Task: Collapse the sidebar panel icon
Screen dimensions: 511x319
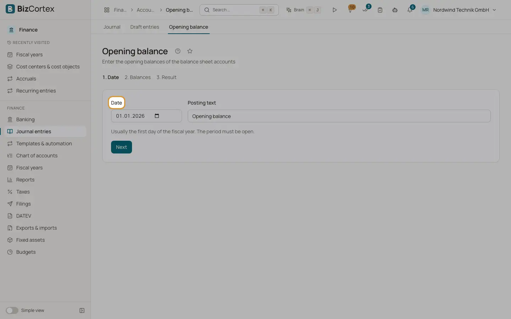Action: point(82,310)
